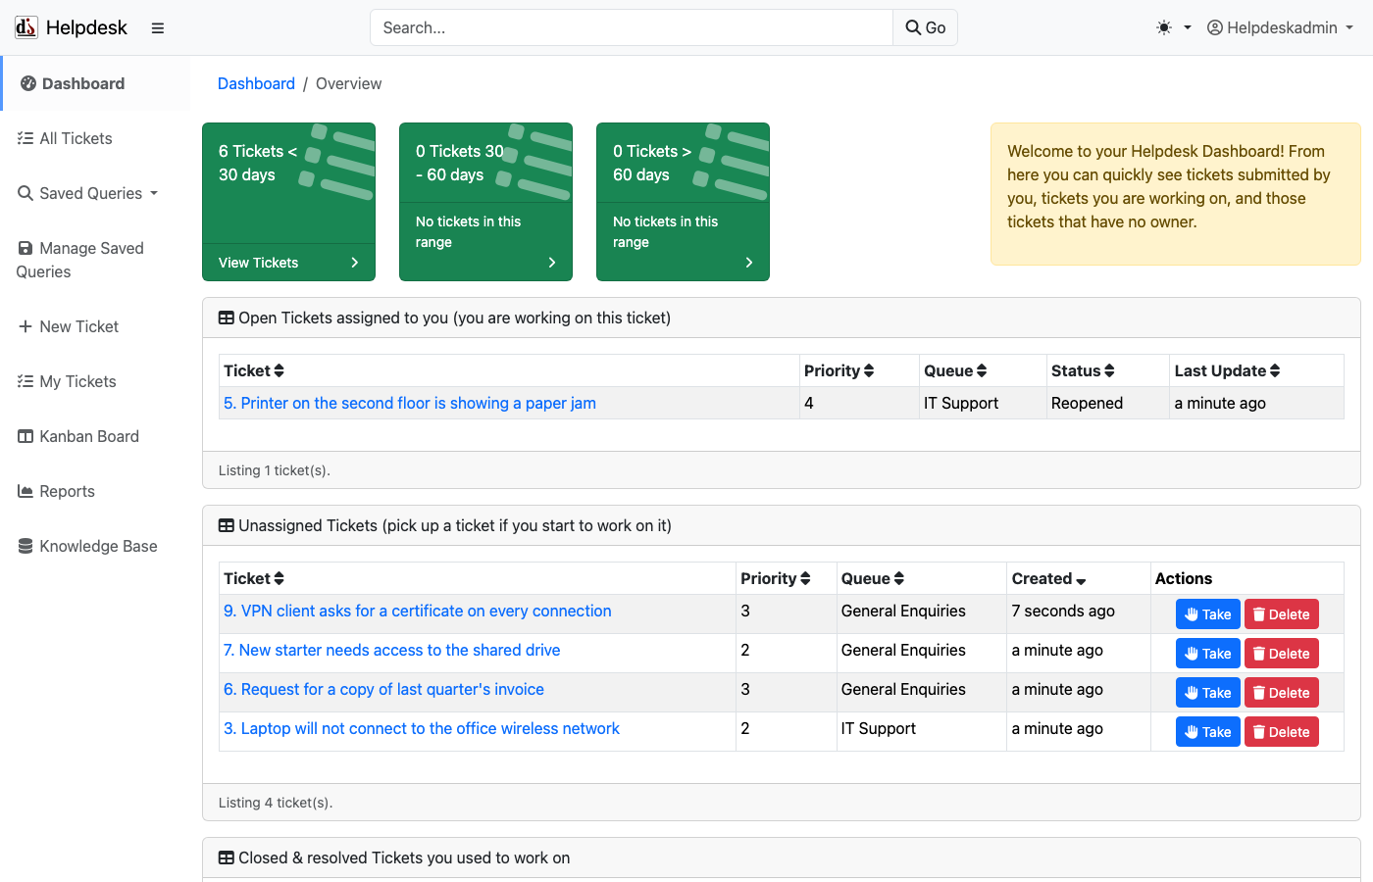Open ticket 9 VPN client certificate
Image resolution: width=1373 pixels, height=882 pixels.
pos(418,611)
